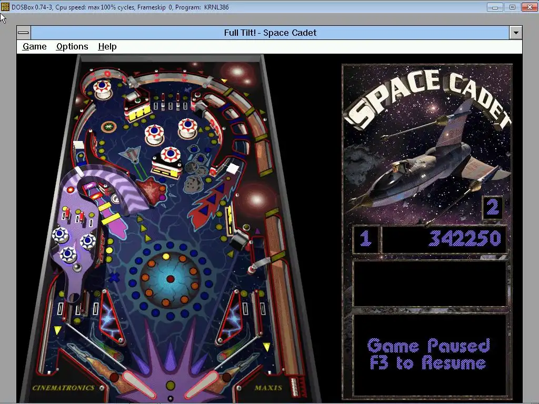Click the red center of the wormhole circle
The image size is (539, 404).
click(x=171, y=279)
